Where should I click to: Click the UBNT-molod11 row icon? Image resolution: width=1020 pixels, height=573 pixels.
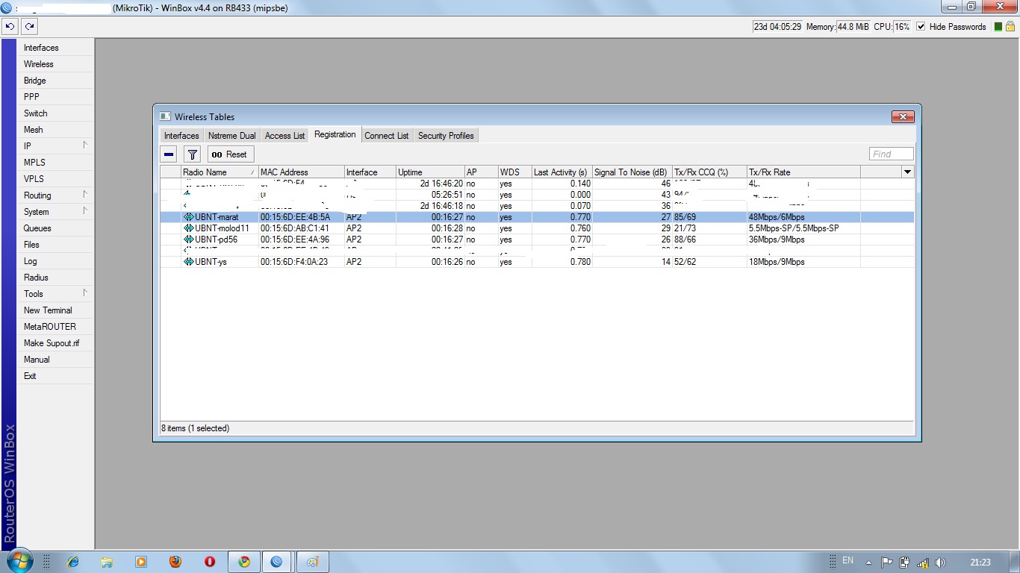[188, 228]
